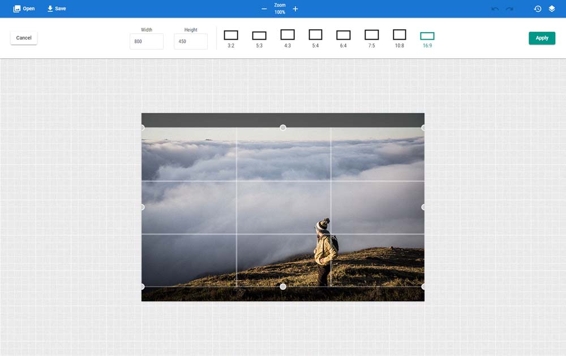The image size is (566, 356).
Task: Click the Zoom 100% label
Action: [280, 8]
